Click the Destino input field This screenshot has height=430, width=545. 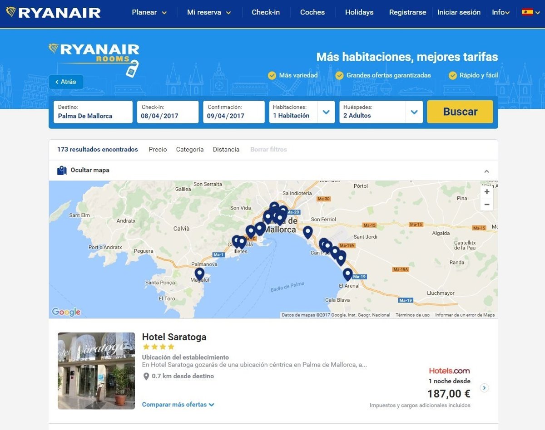pos(93,112)
